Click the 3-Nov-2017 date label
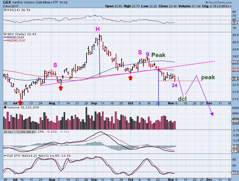This screenshot has height=181, width=239. (x=10, y=6)
